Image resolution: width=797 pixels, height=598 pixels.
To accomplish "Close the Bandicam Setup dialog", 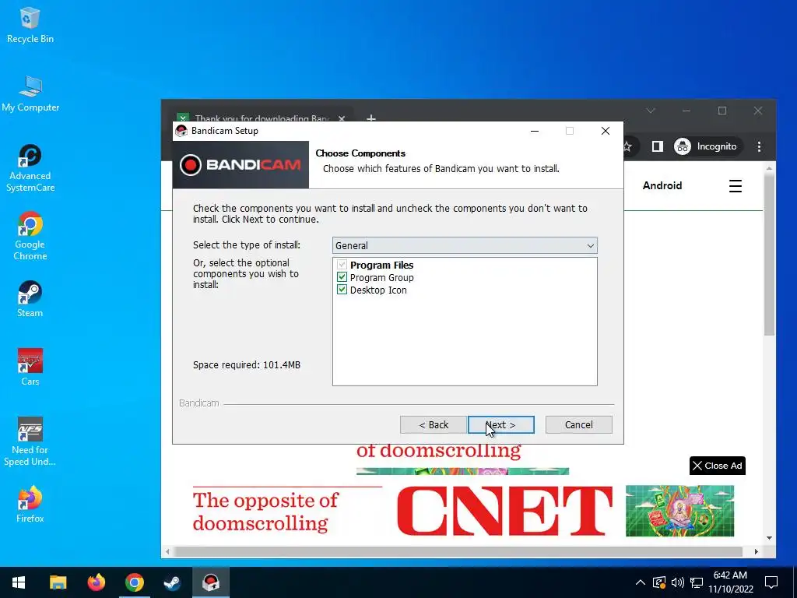I will pos(605,131).
